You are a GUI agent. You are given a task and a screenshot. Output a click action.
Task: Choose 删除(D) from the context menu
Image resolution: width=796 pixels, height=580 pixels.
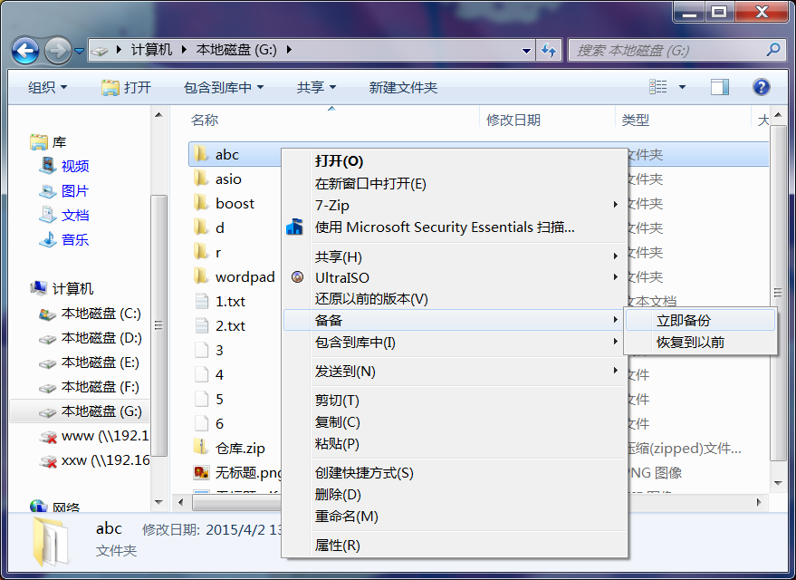(x=338, y=494)
